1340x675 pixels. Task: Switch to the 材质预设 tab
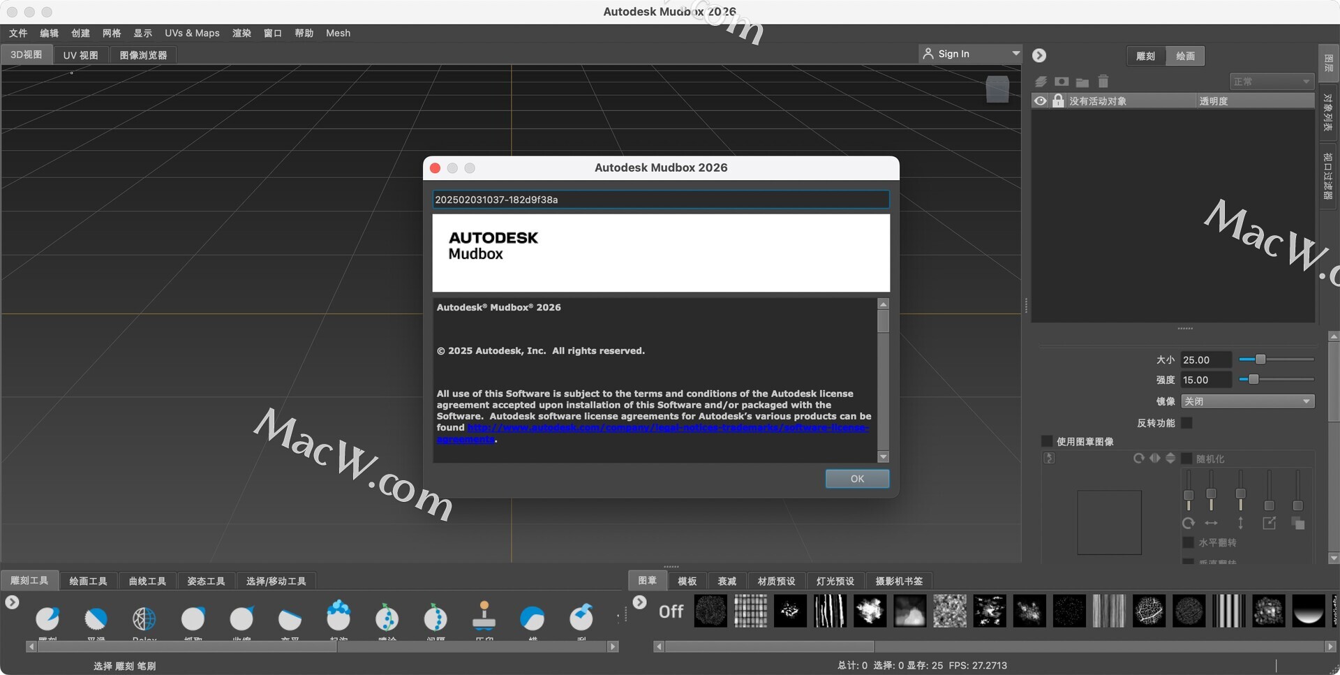(776, 581)
